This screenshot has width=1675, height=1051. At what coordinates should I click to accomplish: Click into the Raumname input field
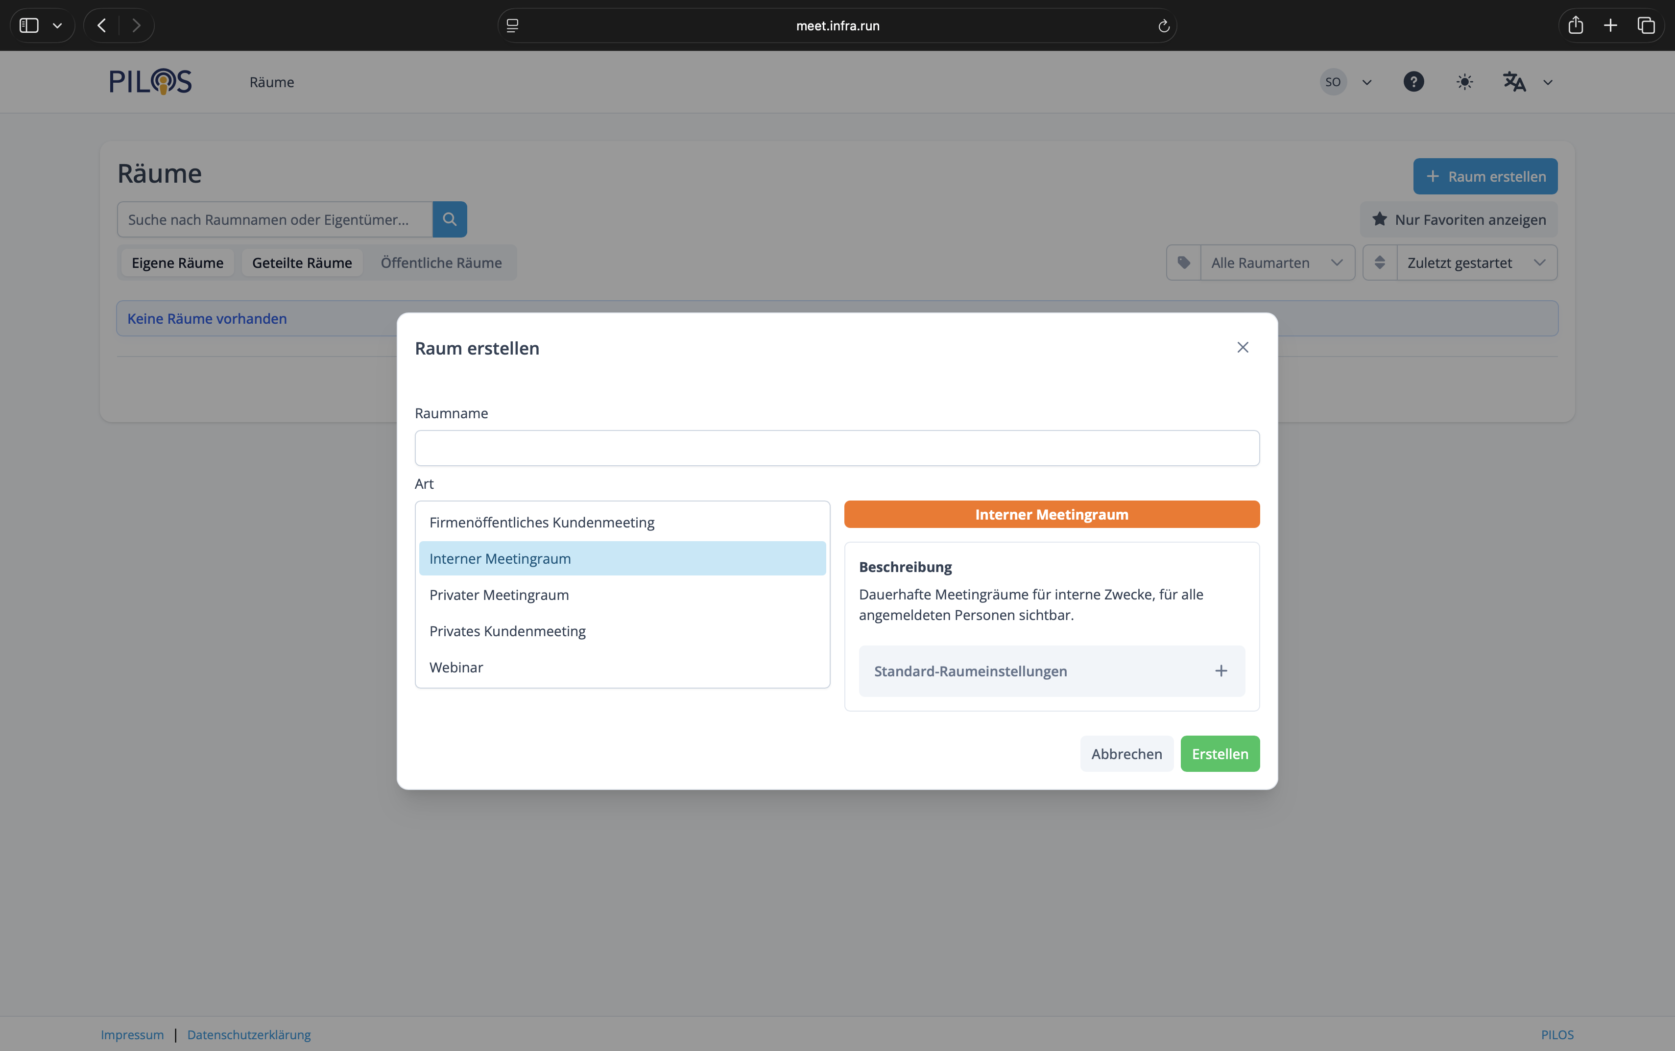pyautogui.click(x=837, y=448)
